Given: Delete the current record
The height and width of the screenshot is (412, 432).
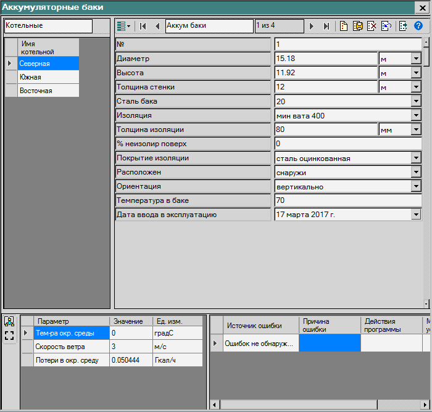Looking at the screenshot, I should pyautogui.click(x=372, y=26).
